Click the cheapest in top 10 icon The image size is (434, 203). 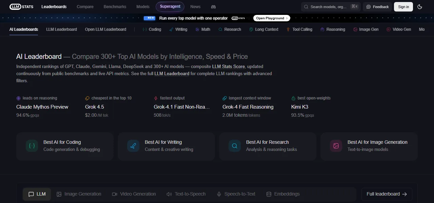[x=87, y=98]
